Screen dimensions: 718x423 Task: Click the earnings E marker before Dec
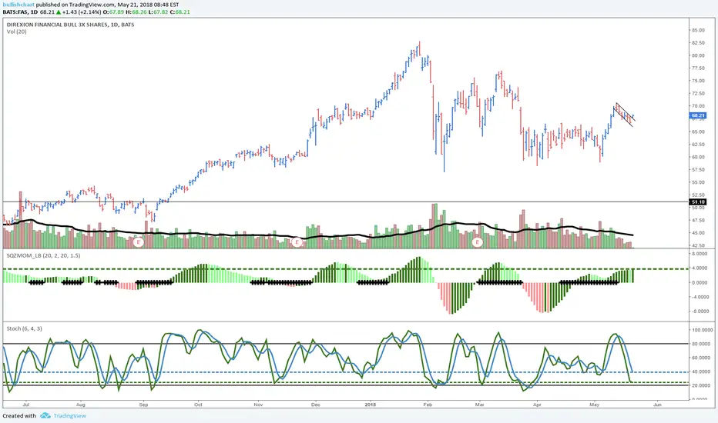coord(297,241)
